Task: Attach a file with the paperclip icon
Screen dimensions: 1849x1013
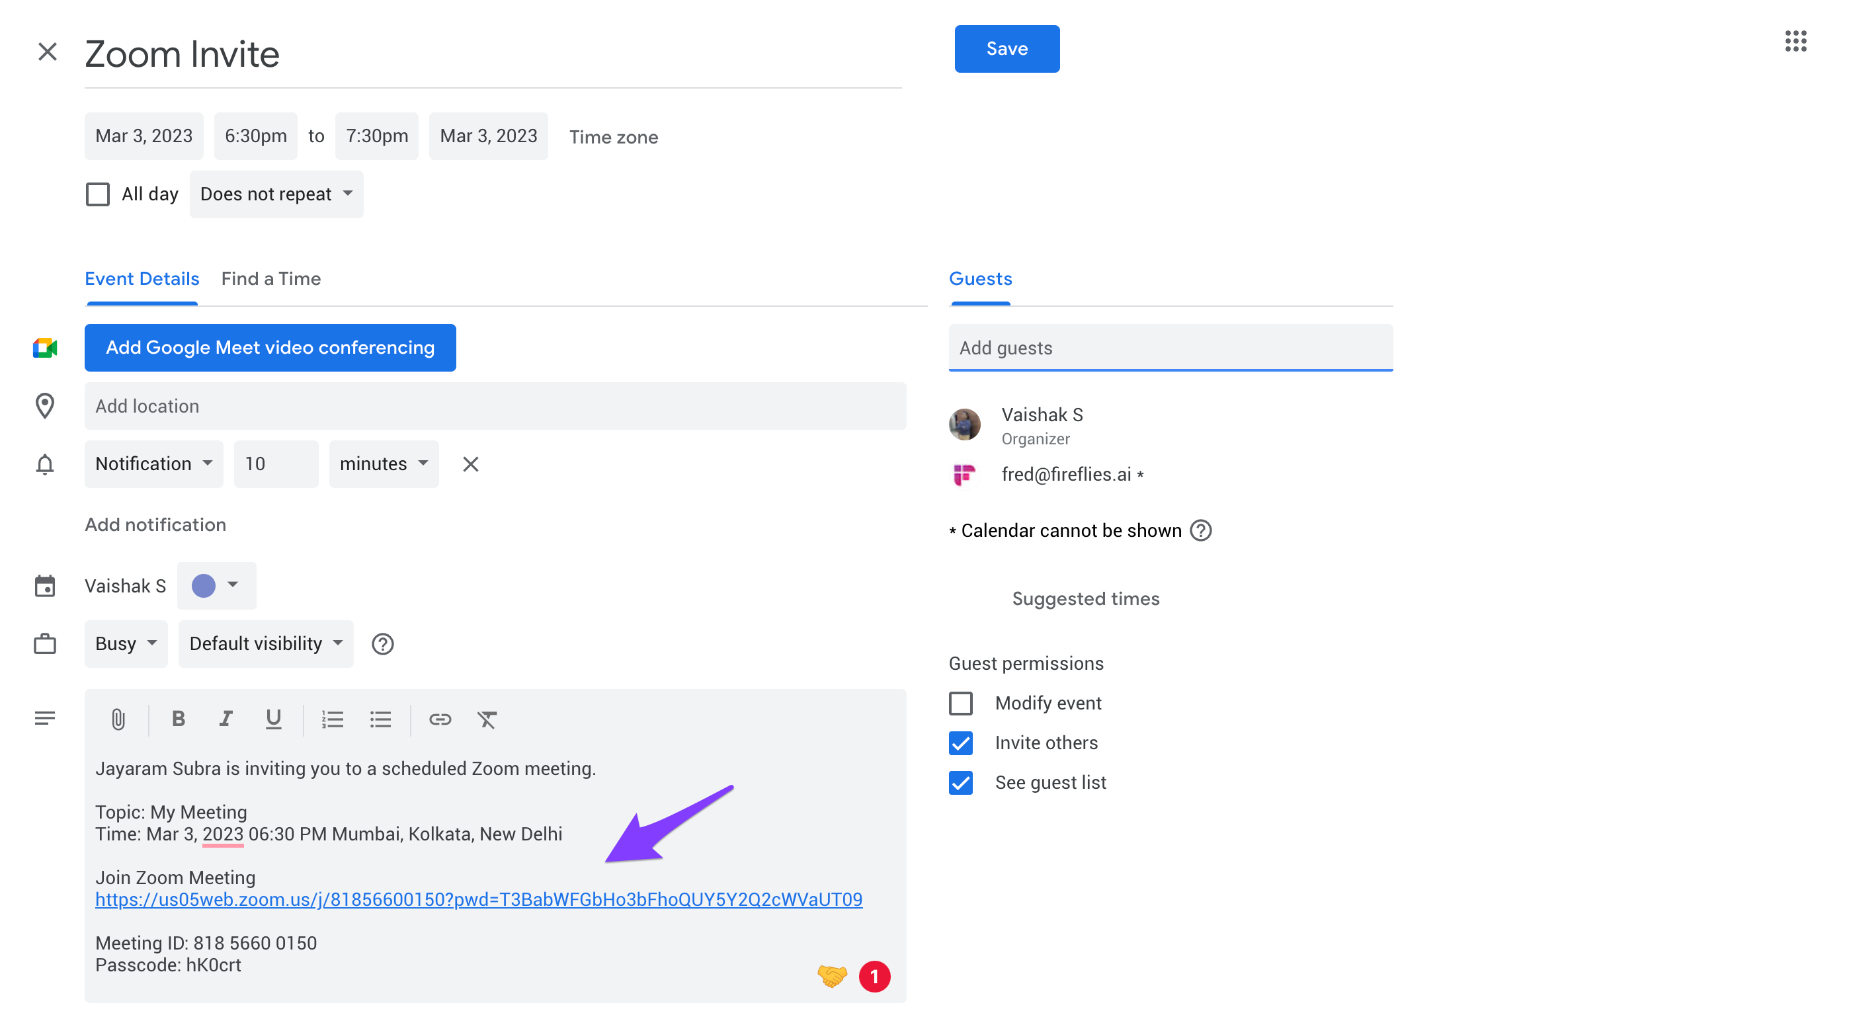Action: [118, 719]
